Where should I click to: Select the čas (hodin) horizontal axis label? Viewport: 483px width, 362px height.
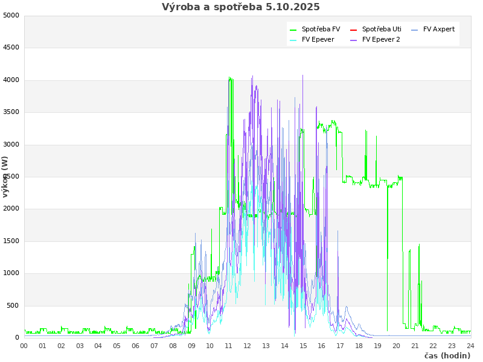pos(447,356)
